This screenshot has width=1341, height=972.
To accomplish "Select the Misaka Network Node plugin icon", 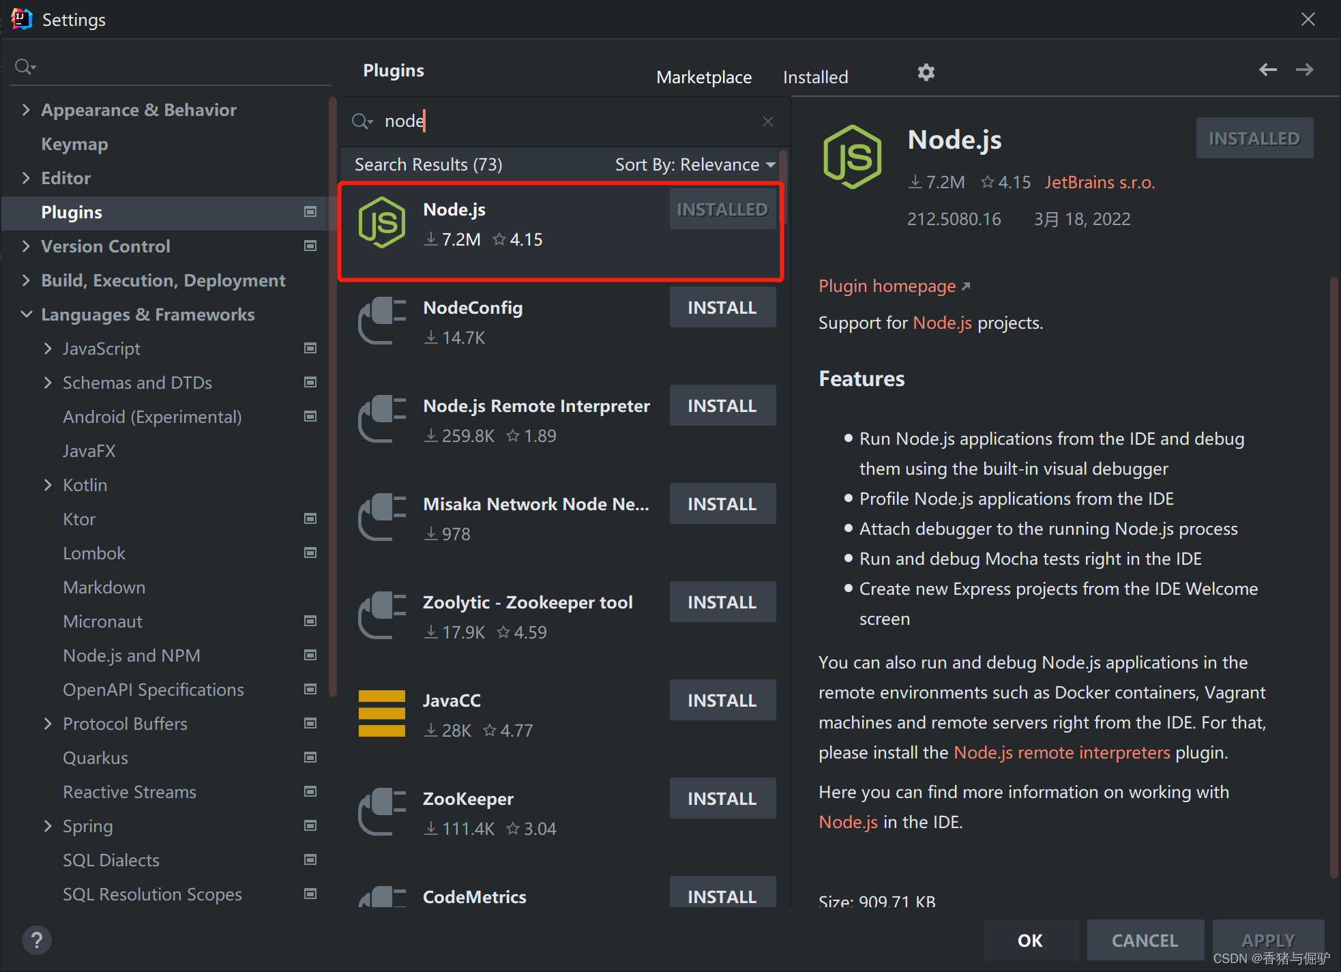I will point(382,517).
